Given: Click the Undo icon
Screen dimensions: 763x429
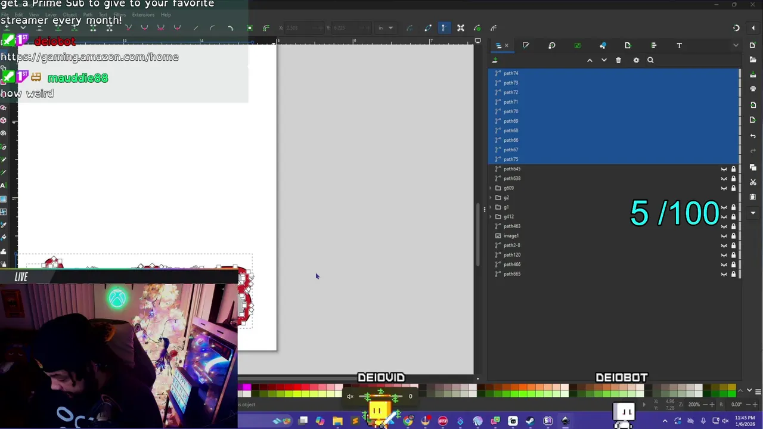Looking at the screenshot, I should pyautogui.click(x=753, y=136).
